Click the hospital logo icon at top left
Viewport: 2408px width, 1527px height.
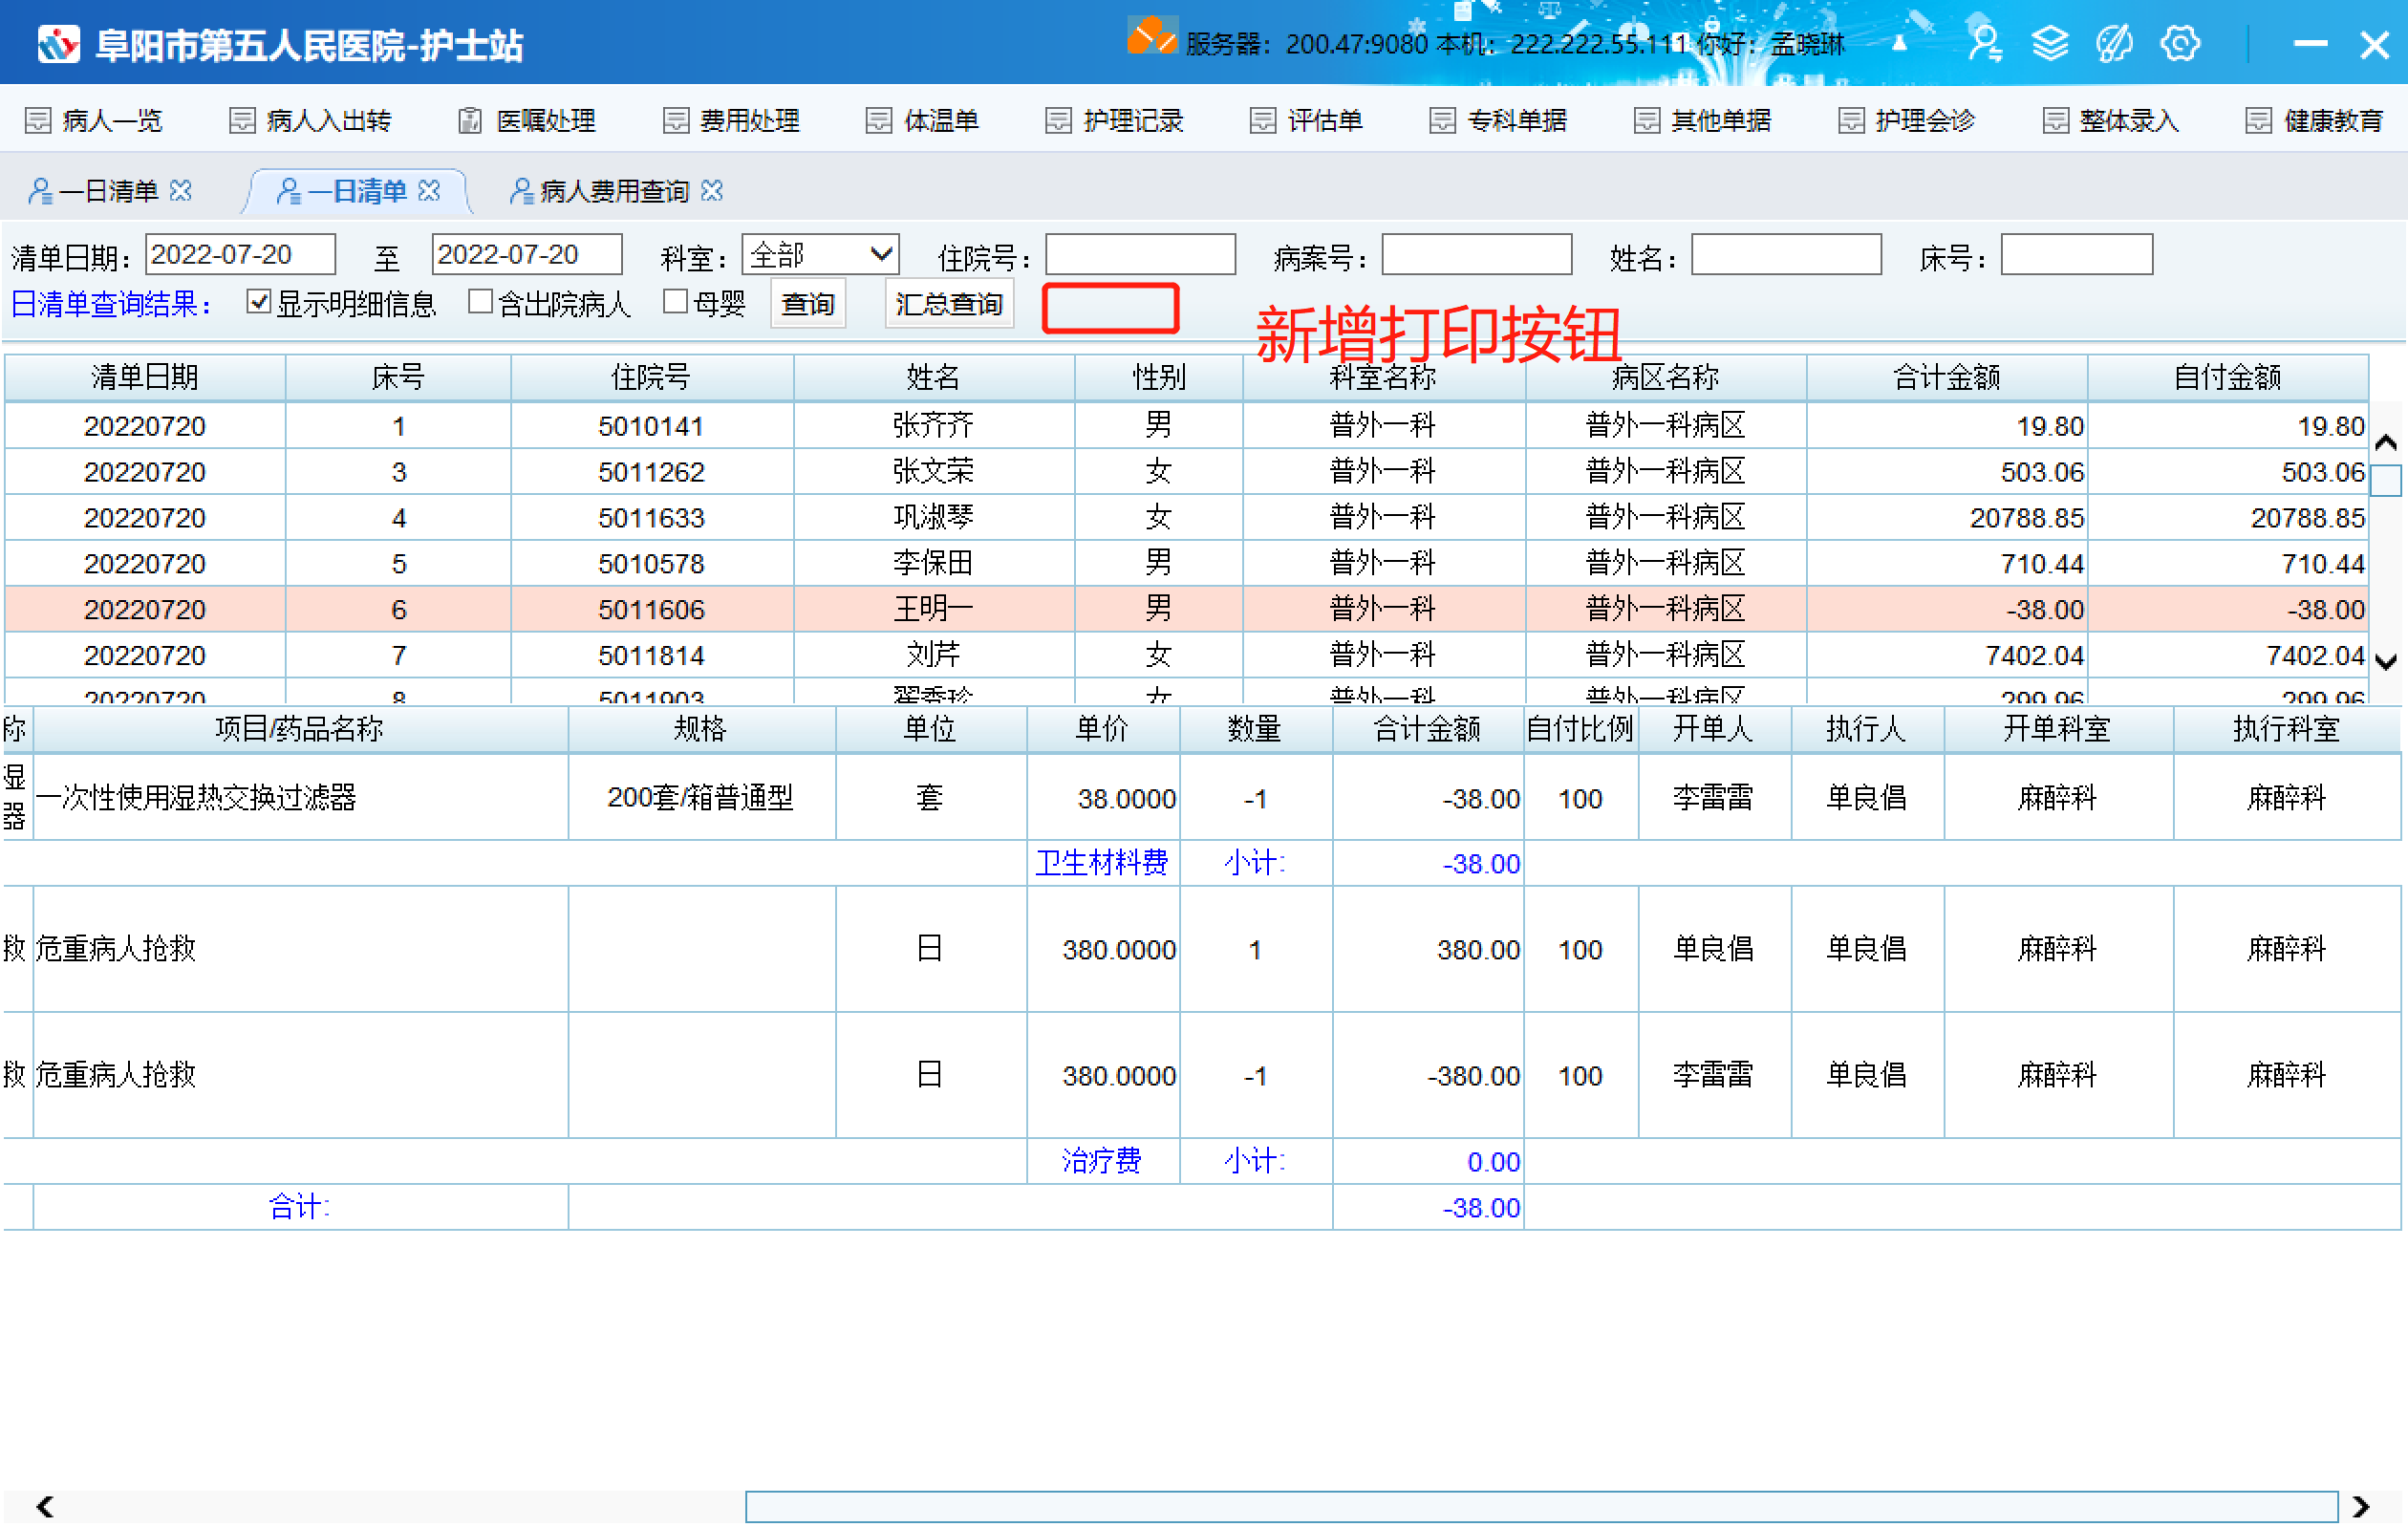pyautogui.click(x=58, y=44)
